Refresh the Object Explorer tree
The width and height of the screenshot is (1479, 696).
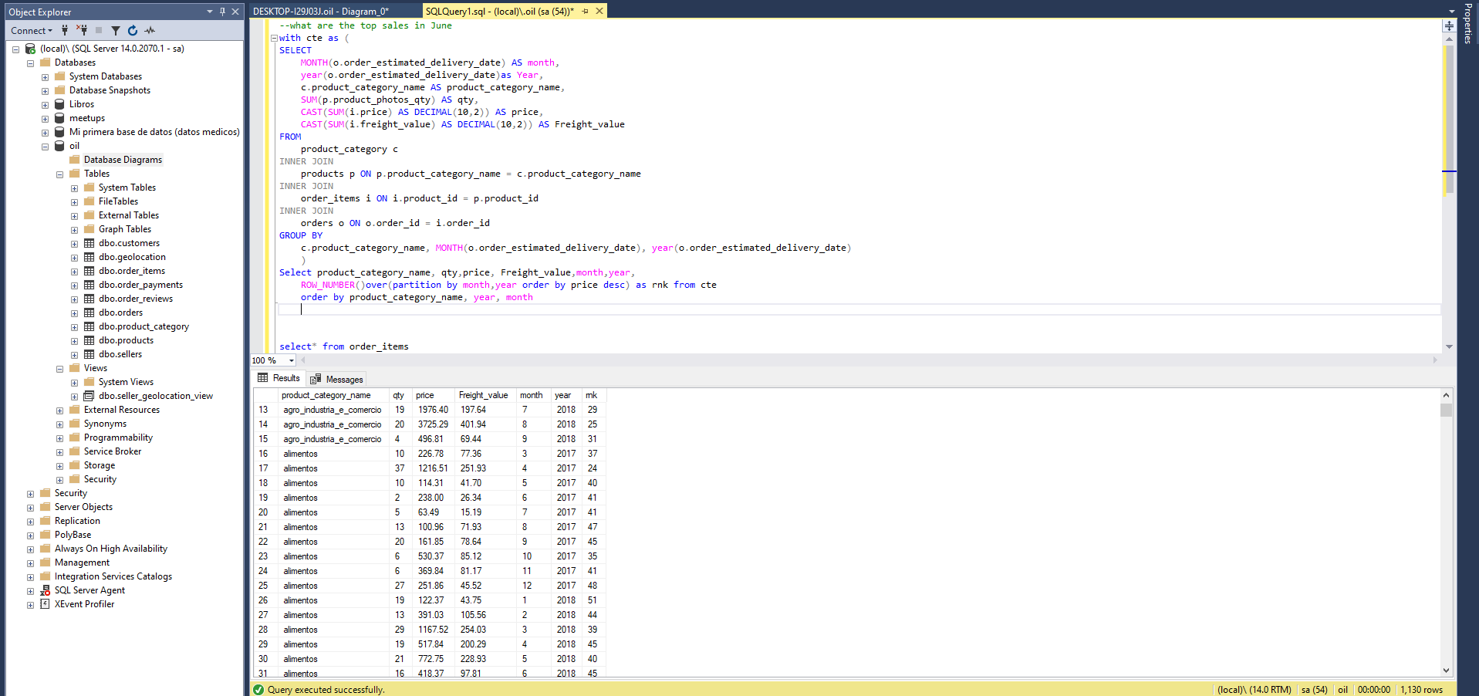[x=133, y=31]
